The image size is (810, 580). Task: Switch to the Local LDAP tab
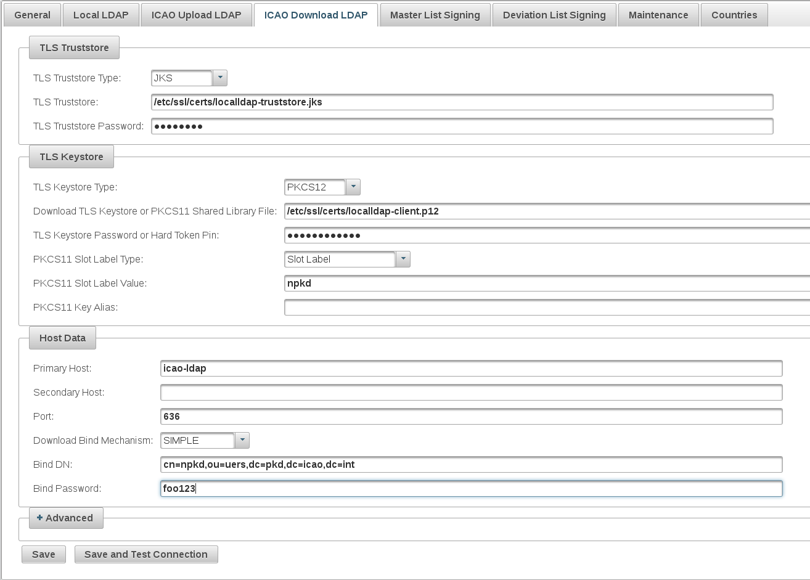pyautogui.click(x=100, y=15)
